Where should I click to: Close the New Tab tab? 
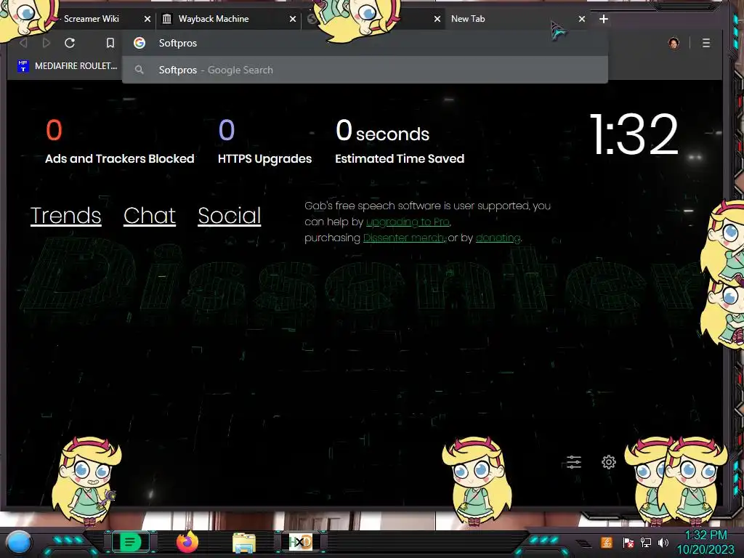tap(582, 19)
